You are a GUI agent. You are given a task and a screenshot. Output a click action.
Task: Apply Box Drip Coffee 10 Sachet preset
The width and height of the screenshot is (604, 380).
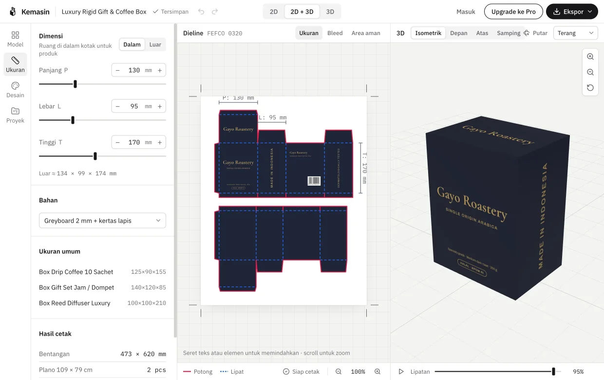coord(102,272)
